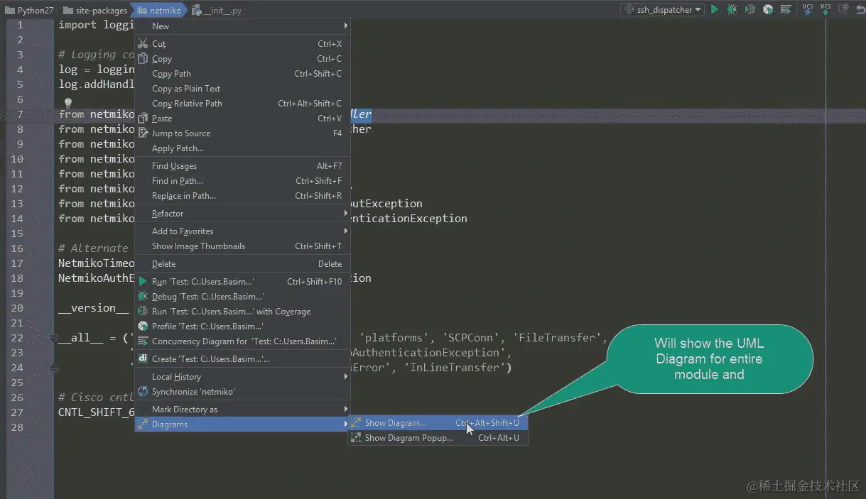866x499 pixels.
Task: Click the netmiko breadcrumb
Action: coord(159,10)
